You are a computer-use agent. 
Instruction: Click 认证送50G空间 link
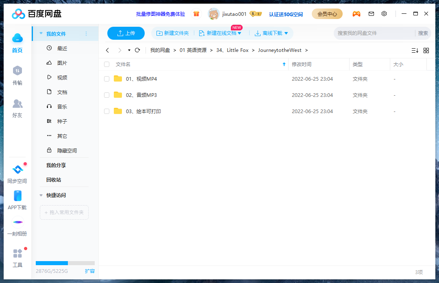coord(286,14)
